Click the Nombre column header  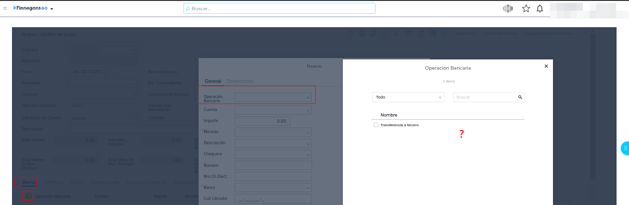[x=388, y=115]
